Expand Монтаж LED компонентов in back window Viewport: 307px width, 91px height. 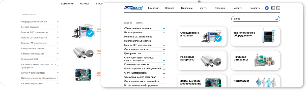58,43
